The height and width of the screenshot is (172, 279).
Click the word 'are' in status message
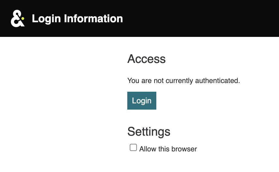[146, 81]
